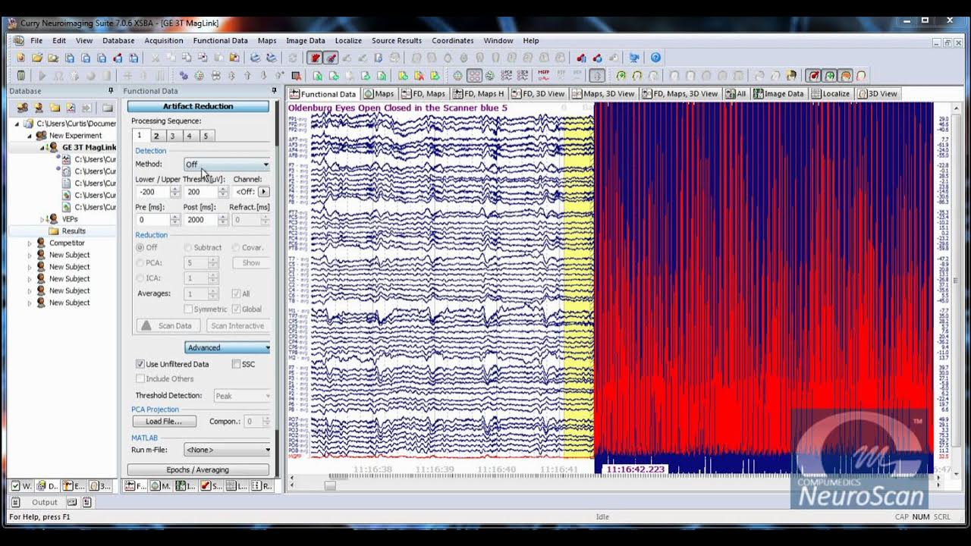The image size is (971, 546).
Task: Increase the Lower Threshold stepper
Action: (175, 189)
